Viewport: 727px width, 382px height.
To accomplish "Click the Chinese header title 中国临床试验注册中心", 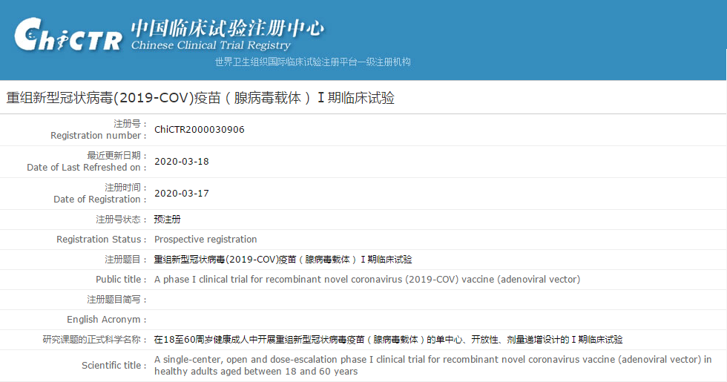I will point(228,28).
